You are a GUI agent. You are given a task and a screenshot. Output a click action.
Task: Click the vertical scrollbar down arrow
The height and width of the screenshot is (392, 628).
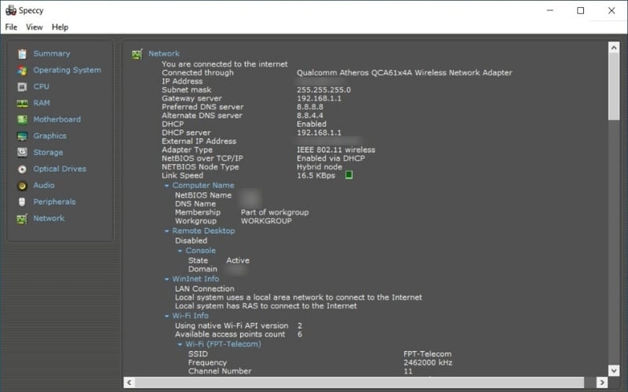point(614,370)
